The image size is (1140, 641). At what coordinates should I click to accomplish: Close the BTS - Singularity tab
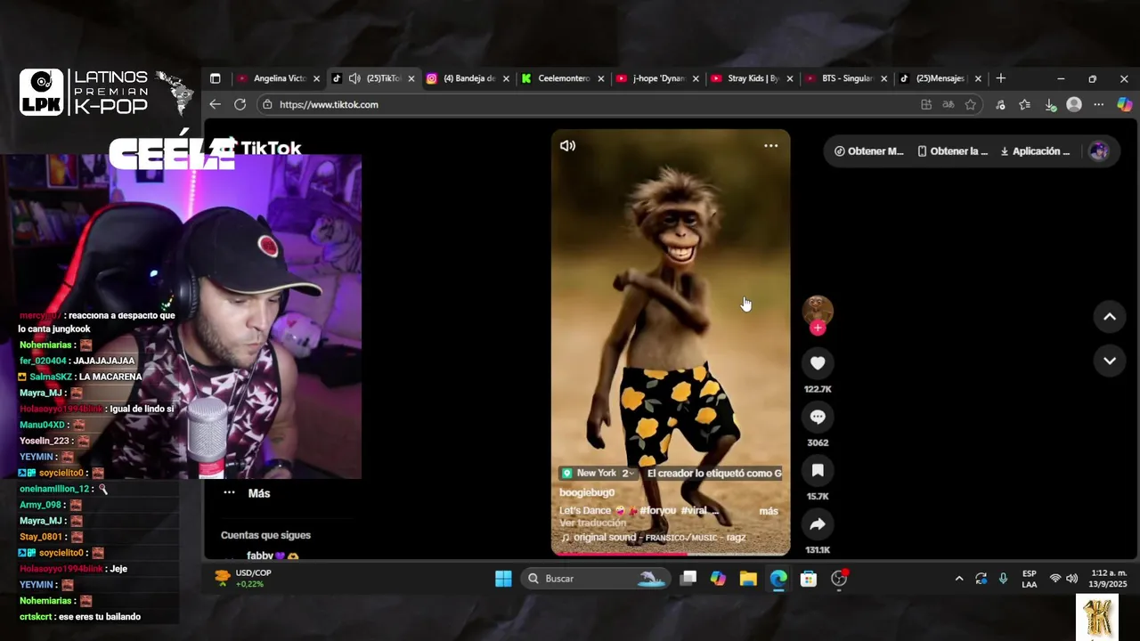click(883, 78)
